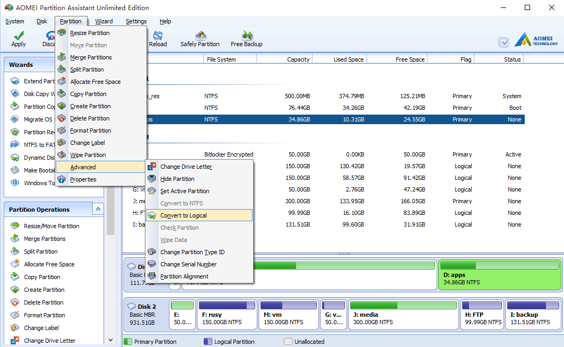Image resolution: width=564 pixels, height=347 pixels.
Task: Expand the Advanced submenu entry
Action: 101,167
